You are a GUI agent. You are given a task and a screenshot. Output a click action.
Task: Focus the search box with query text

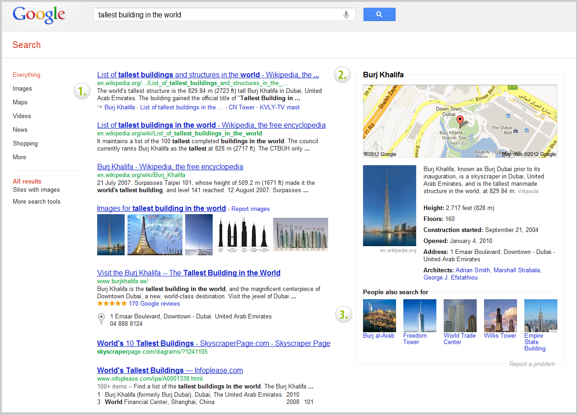(x=218, y=15)
